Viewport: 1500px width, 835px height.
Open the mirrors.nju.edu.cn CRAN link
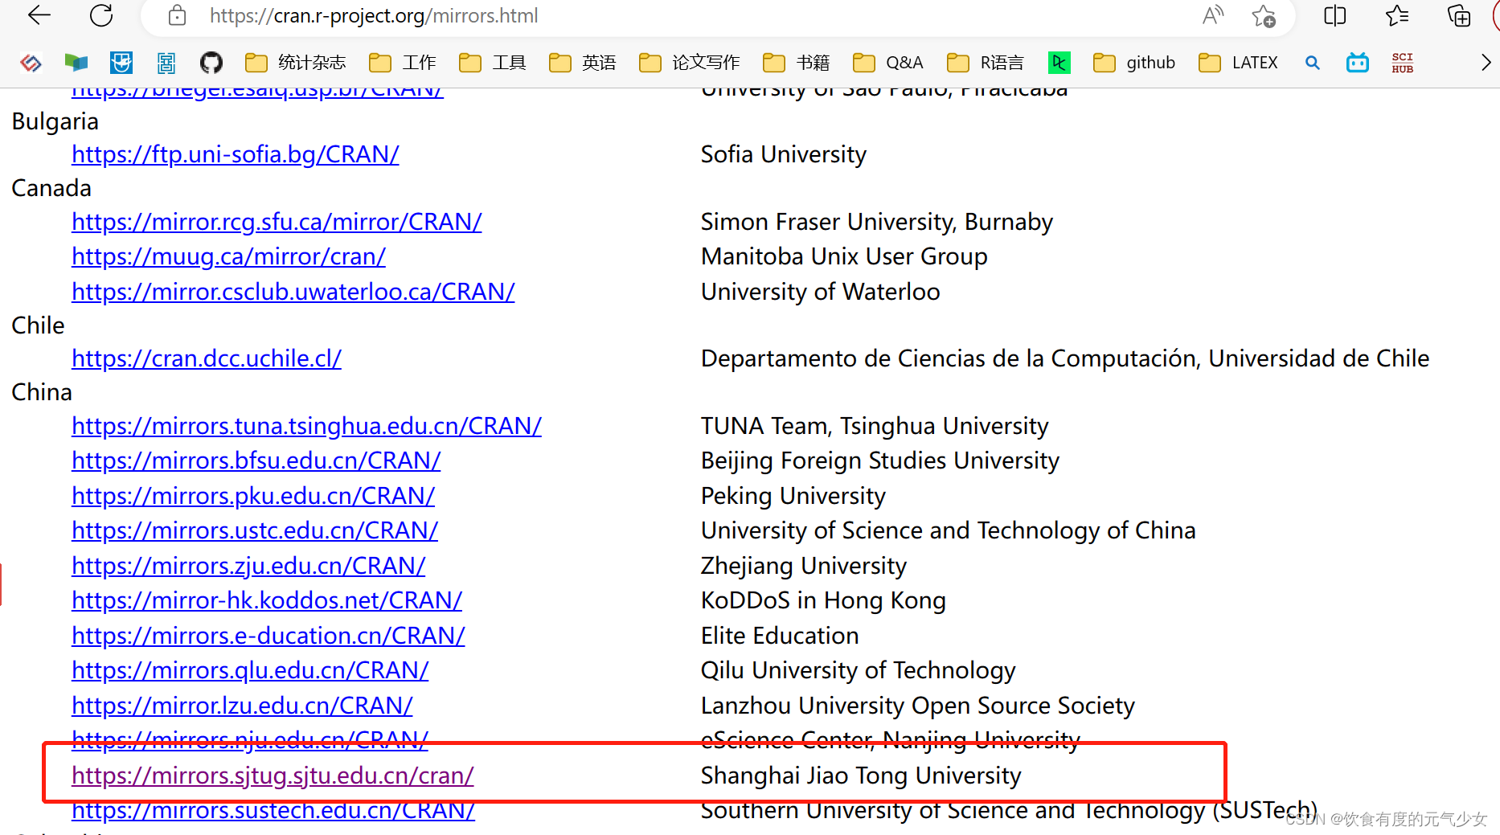pos(250,739)
